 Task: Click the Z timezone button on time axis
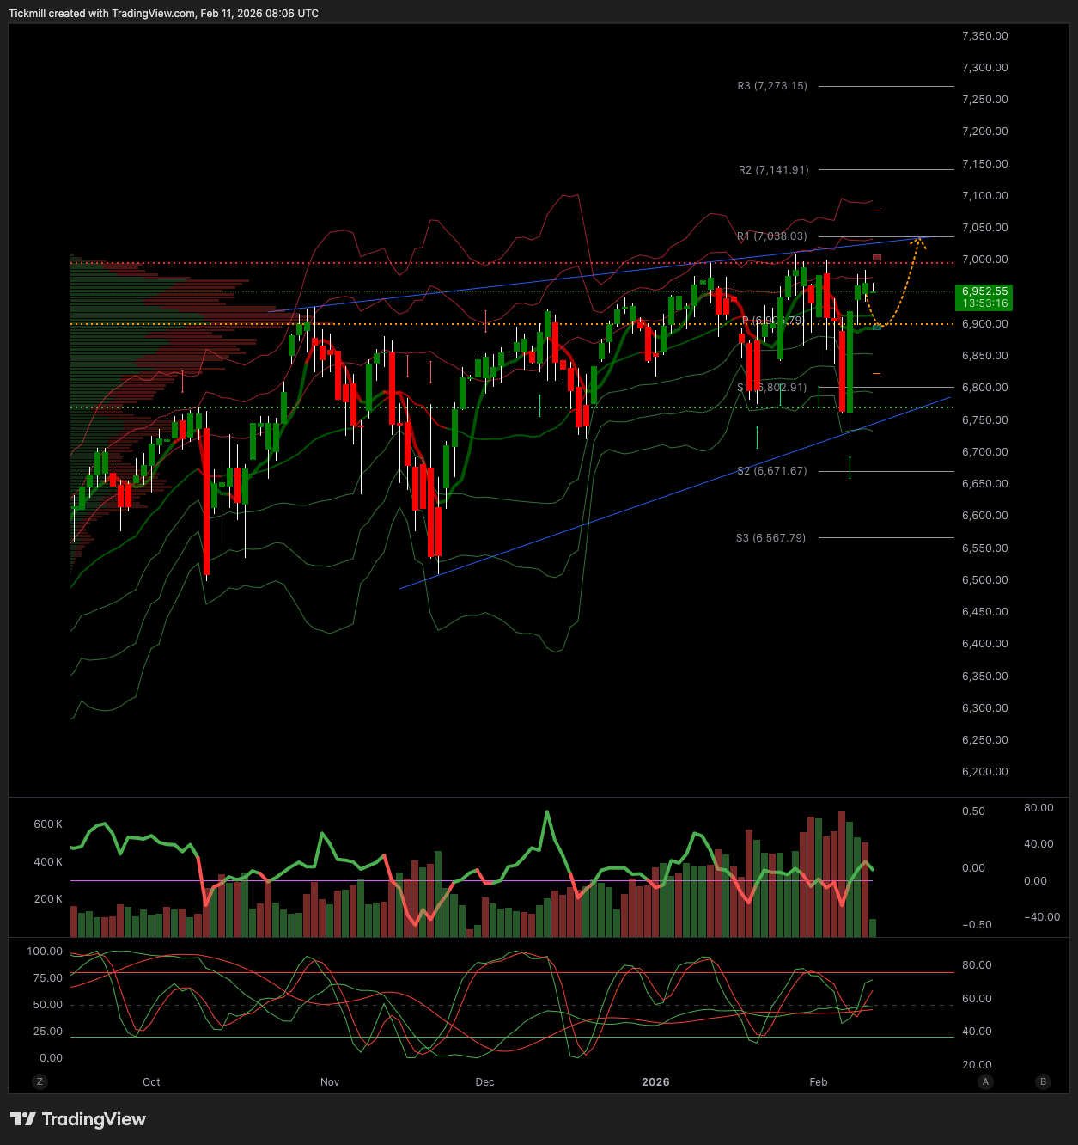[40, 1081]
